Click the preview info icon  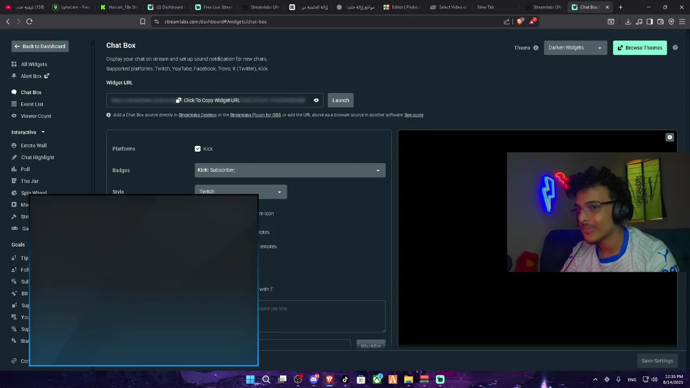click(670, 137)
